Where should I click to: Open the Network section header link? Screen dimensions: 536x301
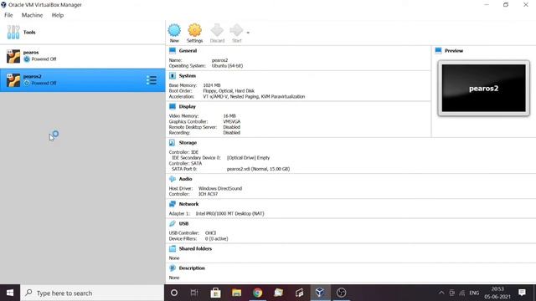(x=188, y=204)
